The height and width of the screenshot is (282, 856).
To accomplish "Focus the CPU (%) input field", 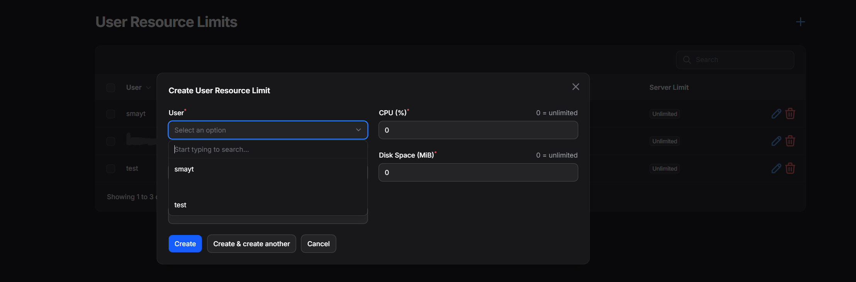I will pyautogui.click(x=478, y=130).
